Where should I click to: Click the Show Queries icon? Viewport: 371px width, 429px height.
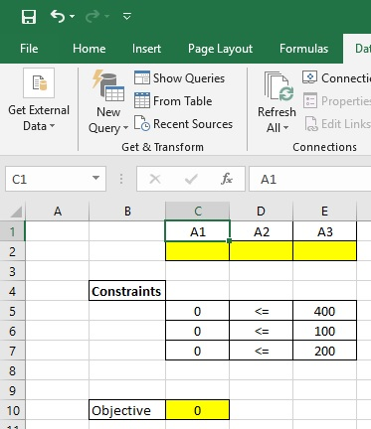pyautogui.click(x=142, y=78)
